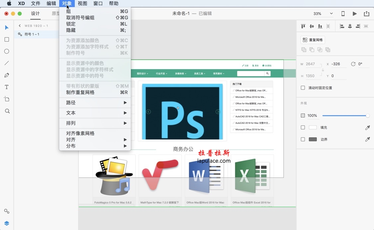Choose 制作重复网格 menu entry

click(x=95, y=92)
